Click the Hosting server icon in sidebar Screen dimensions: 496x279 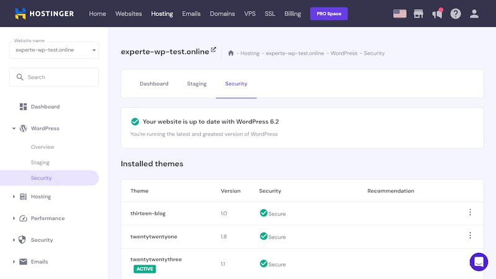coord(23,197)
